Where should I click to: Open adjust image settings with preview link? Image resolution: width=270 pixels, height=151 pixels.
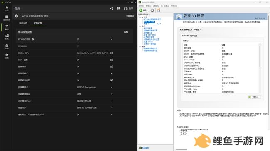tap(152, 19)
